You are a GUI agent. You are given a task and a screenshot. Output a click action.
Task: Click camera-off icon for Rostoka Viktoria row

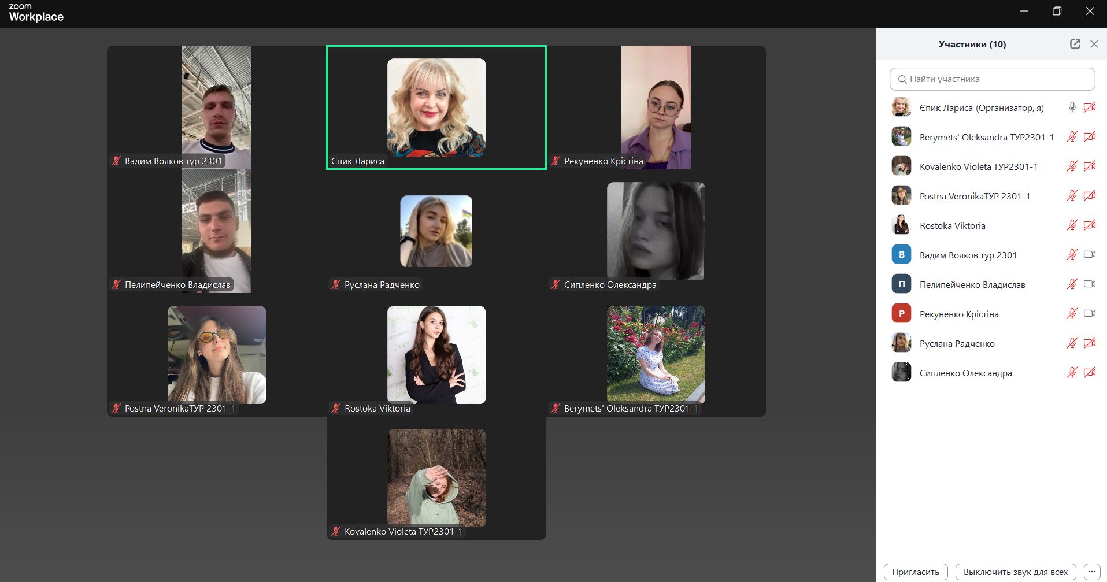[1090, 225]
